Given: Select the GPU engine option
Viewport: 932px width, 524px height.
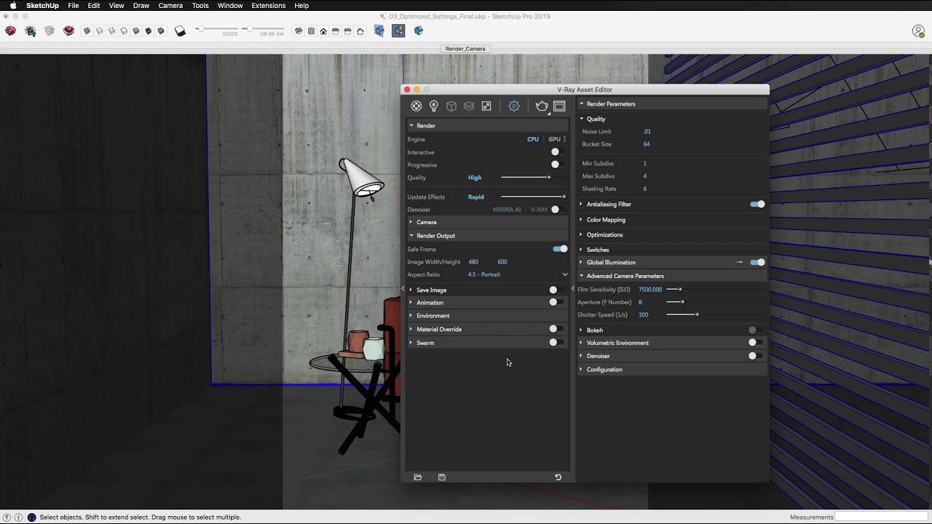Looking at the screenshot, I should point(554,139).
